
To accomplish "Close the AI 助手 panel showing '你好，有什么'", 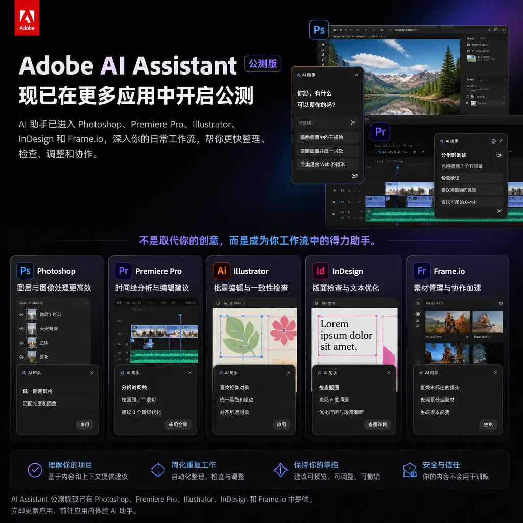I will [x=356, y=75].
